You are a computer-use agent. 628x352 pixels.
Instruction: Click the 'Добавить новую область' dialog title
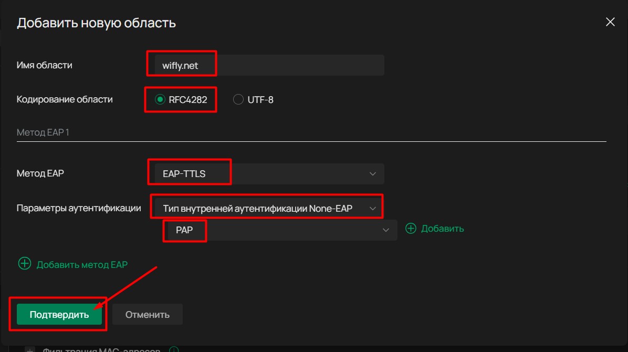point(97,23)
